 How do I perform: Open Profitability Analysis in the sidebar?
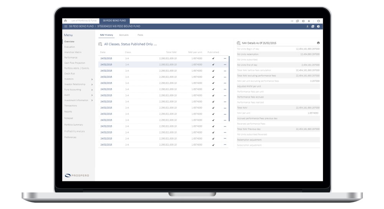click(x=74, y=131)
